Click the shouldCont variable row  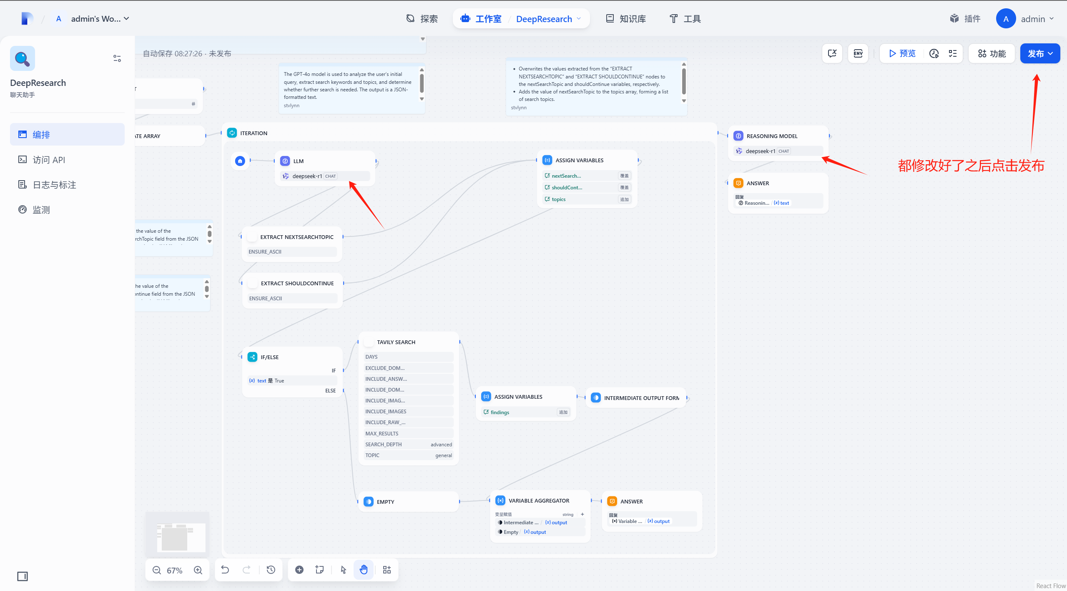(x=587, y=188)
